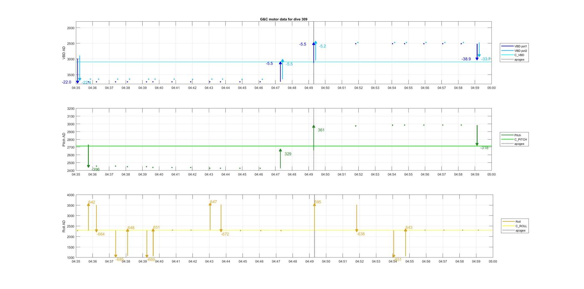
Task: Click the 'Pitch AD' y-axis label
Action: (64, 140)
